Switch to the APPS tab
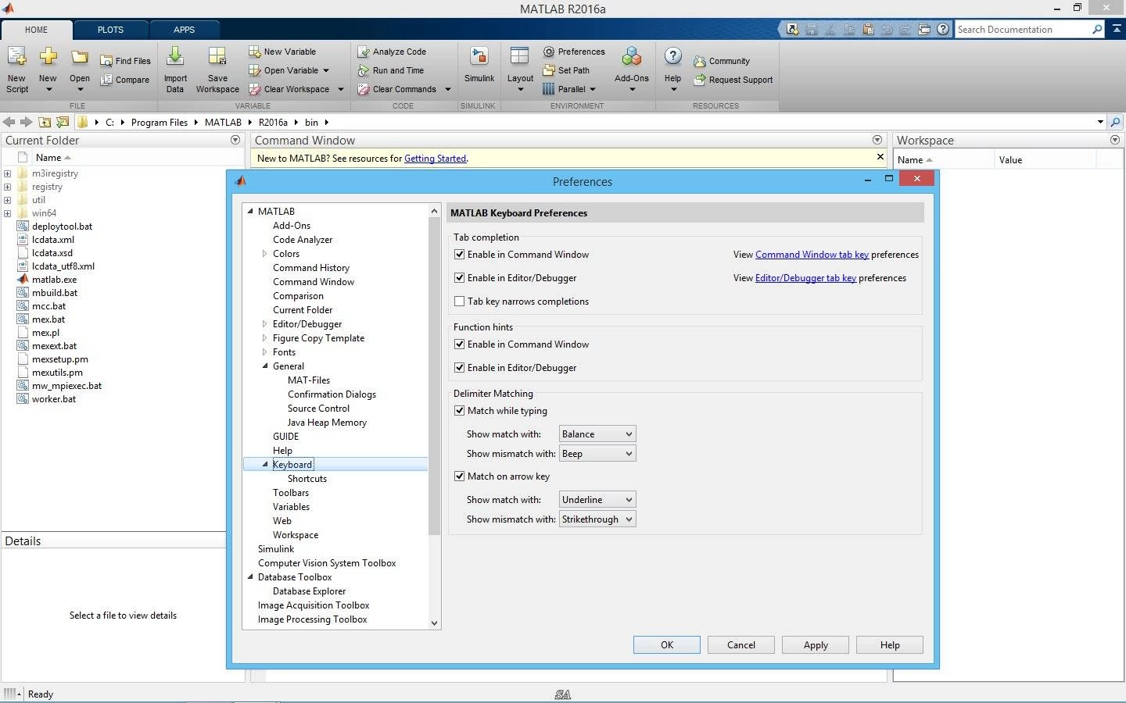Image resolution: width=1126 pixels, height=703 pixels. [x=184, y=30]
